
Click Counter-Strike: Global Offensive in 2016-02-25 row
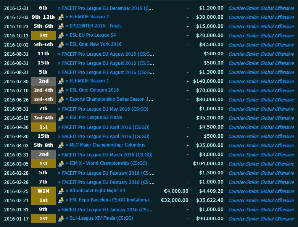point(261,191)
